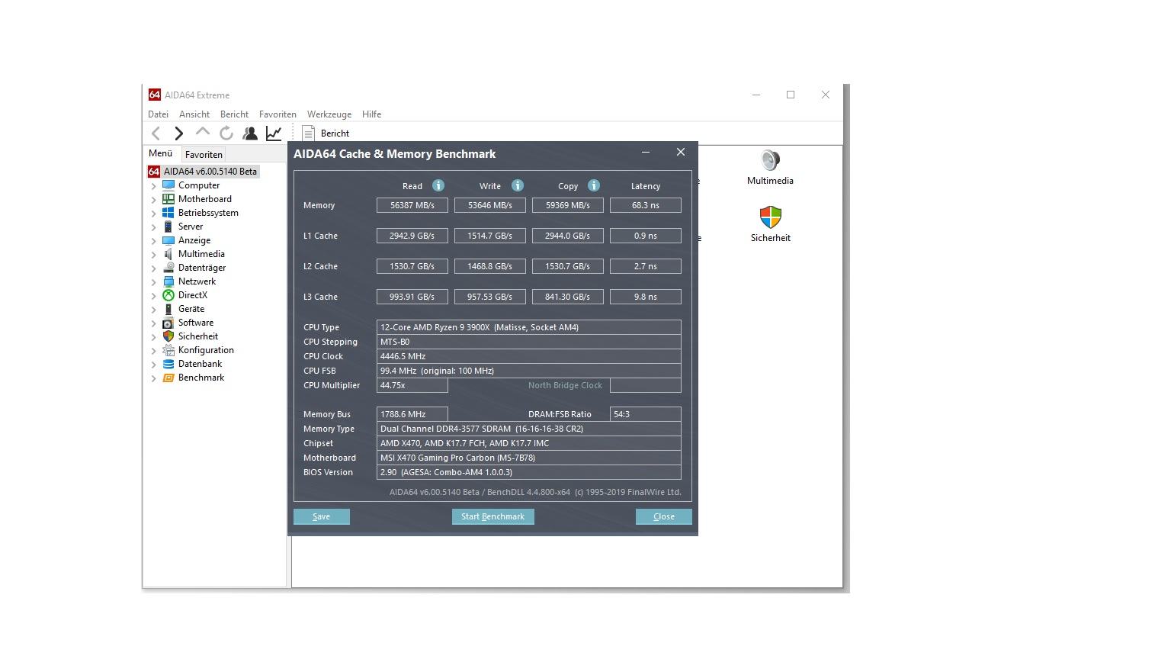1171x659 pixels.
Task: Expand the Betriebssystem tree node
Action: pyautogui.click(x=153, y=214)
